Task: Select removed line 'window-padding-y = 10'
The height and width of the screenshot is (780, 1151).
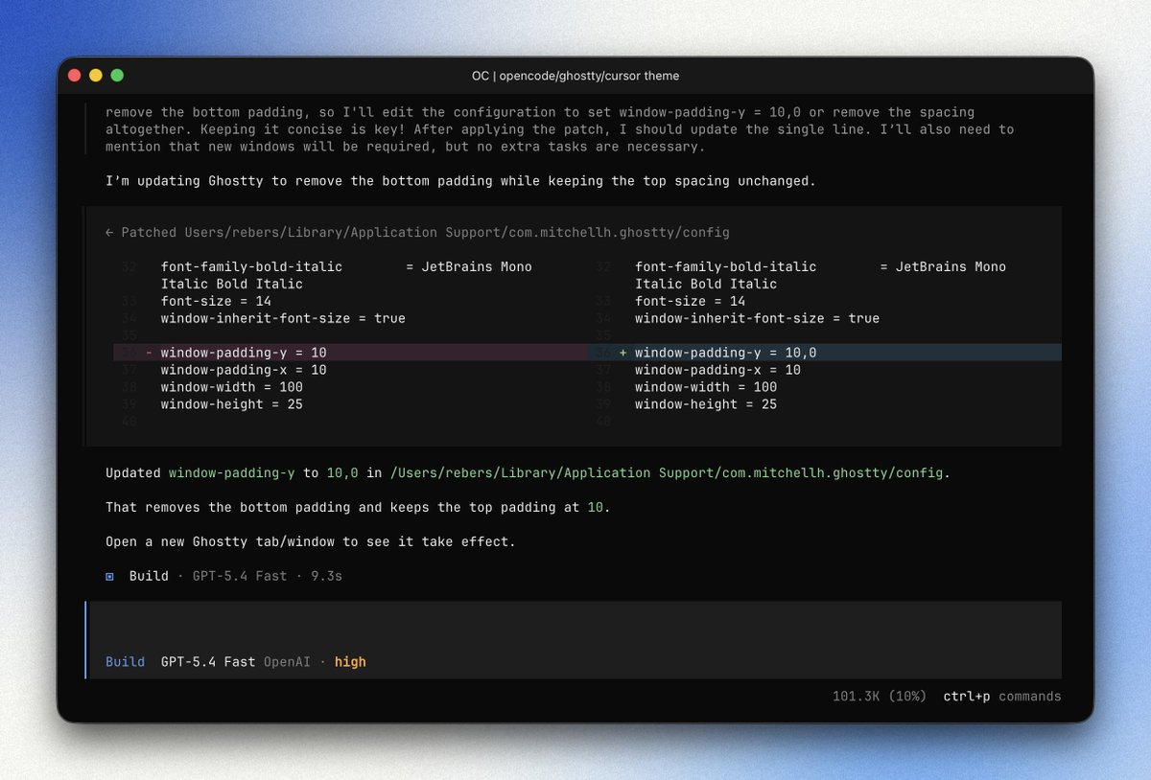Action: coord(351,353)
